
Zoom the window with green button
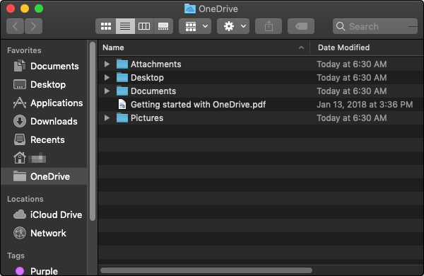[x=39, y=8]
